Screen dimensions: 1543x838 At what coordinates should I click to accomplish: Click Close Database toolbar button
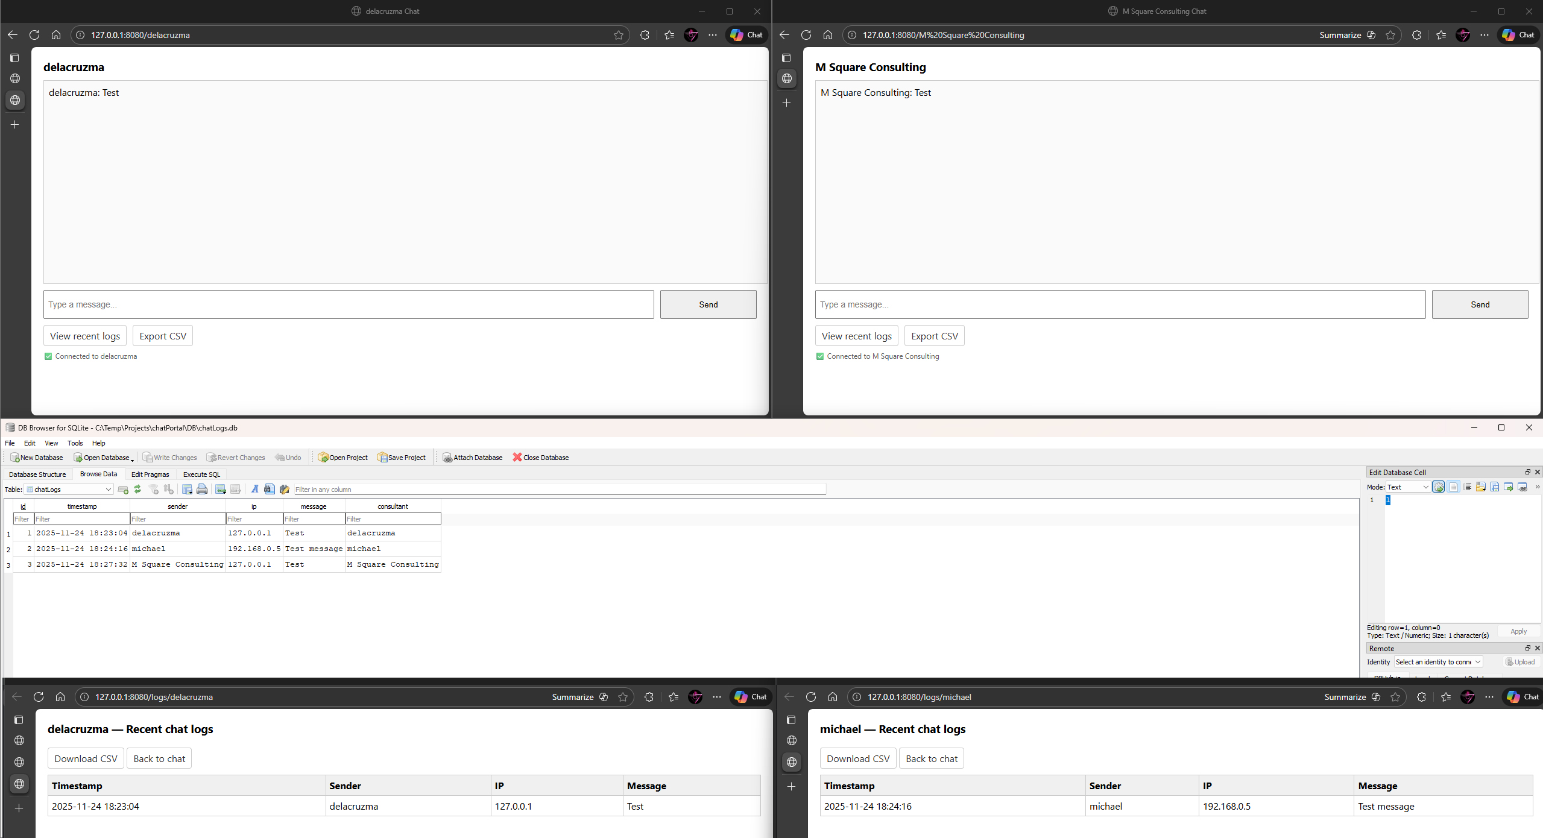tap(541, 458)
